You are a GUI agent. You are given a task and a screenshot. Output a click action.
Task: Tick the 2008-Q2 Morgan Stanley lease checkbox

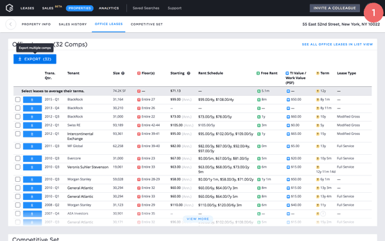point(18,205)
